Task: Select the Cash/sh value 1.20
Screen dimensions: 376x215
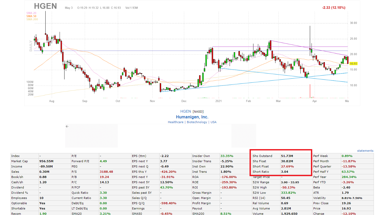Action: 43,182
